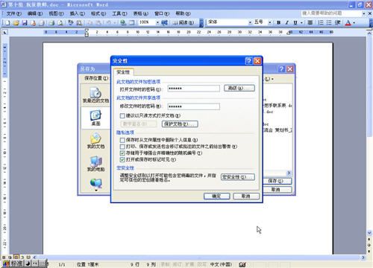
Task: Click the Save As dialog help question mark
Action: [x=281, y=69]
